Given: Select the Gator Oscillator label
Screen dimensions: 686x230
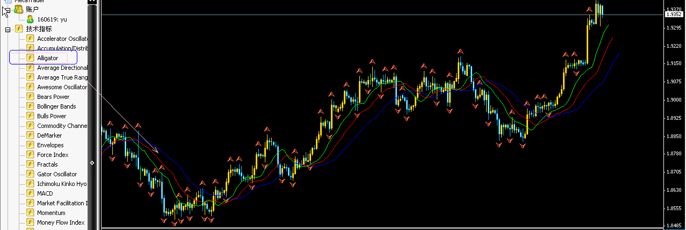Looking at the screenshot, I should click(57, 174).
